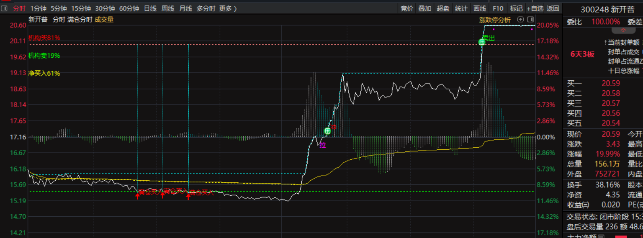Open the 涨跌停分析 analysis link
Viewport: 643px width, 238px height.
[x=495, y=20]
